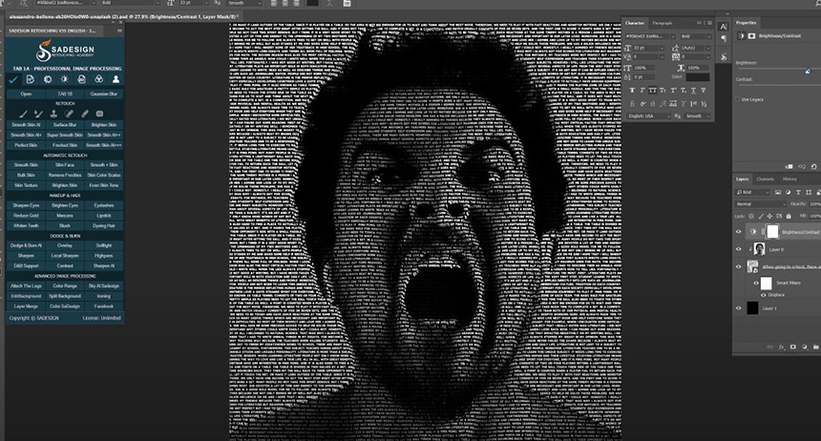Click the Contrast slider track

coord(778,85)
